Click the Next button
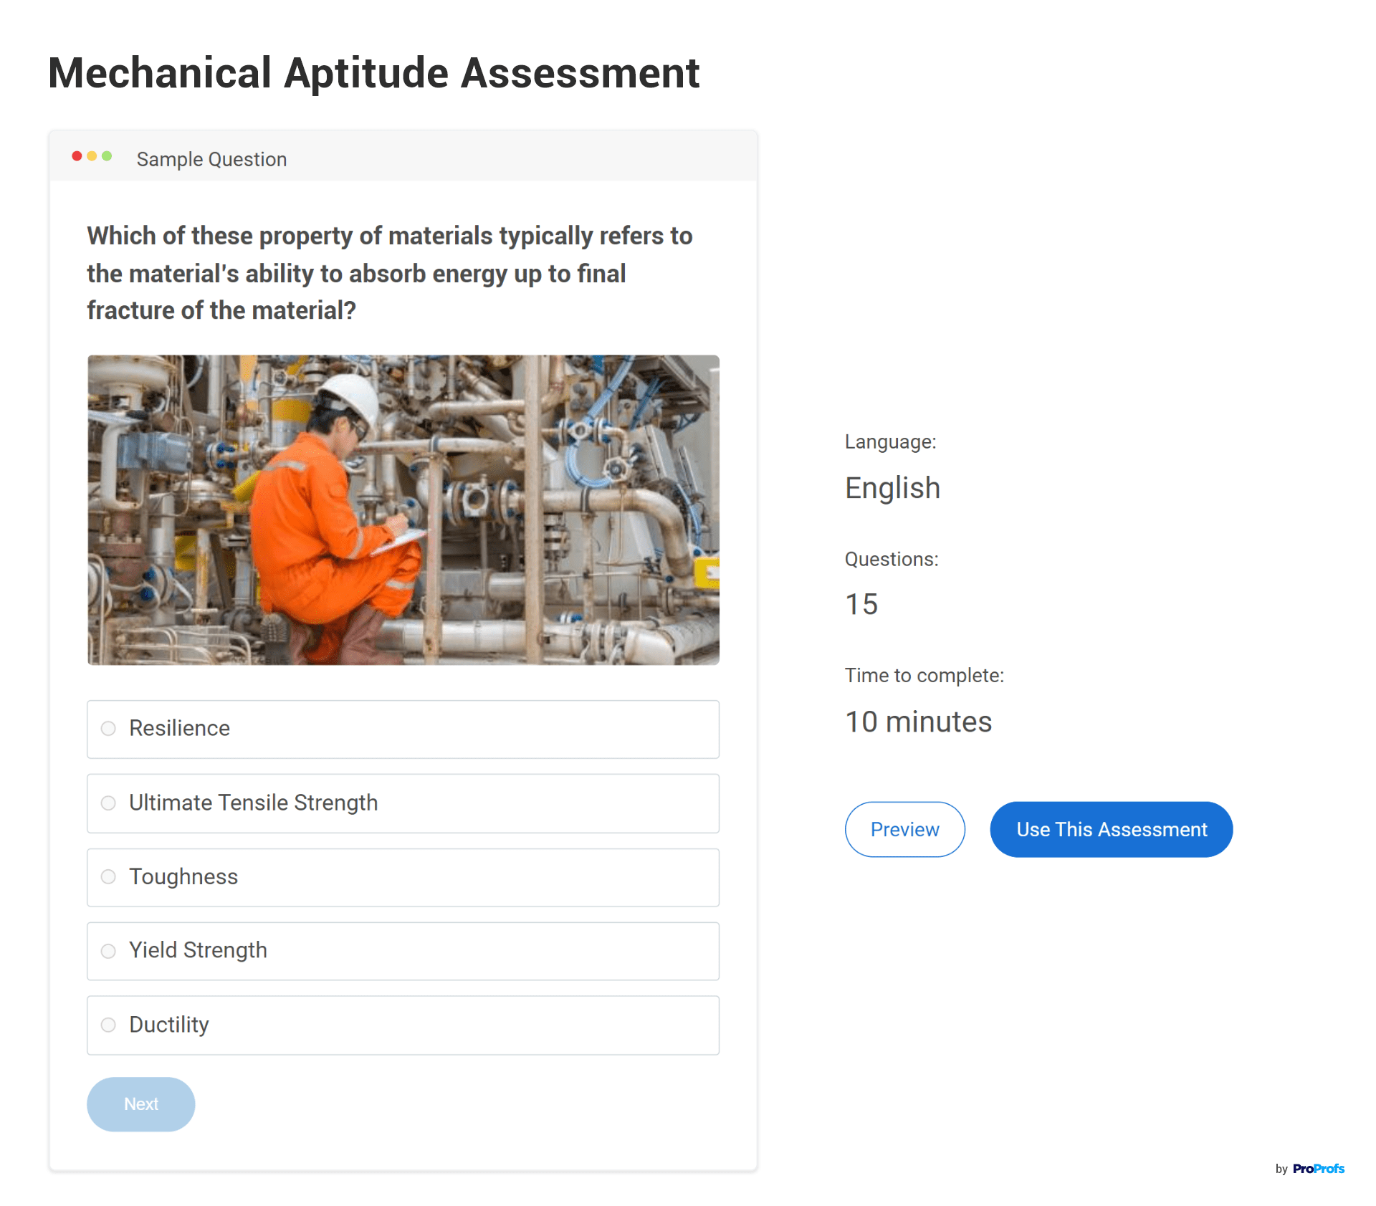Screen dimensions: 1376x1206 click(140, 1104)
